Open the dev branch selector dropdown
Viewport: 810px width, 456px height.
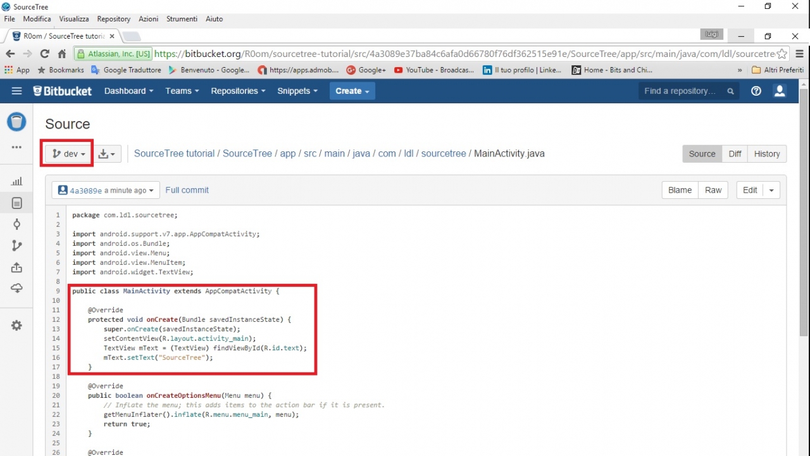click(68, 154)
